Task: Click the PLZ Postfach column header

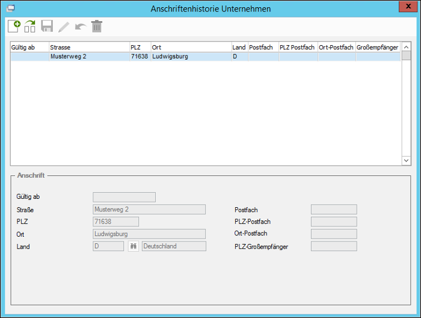Action: pos(298,48)
